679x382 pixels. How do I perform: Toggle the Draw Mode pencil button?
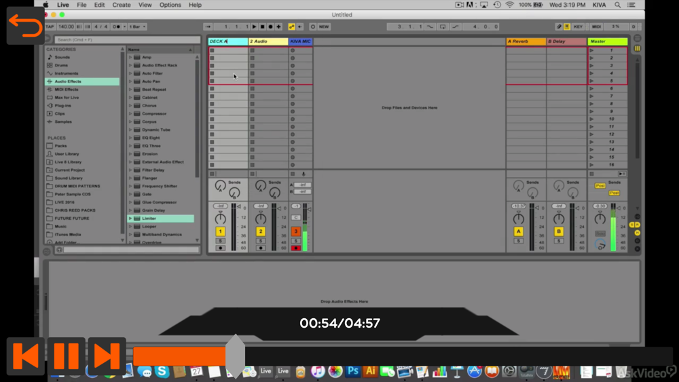click(559, 26)
